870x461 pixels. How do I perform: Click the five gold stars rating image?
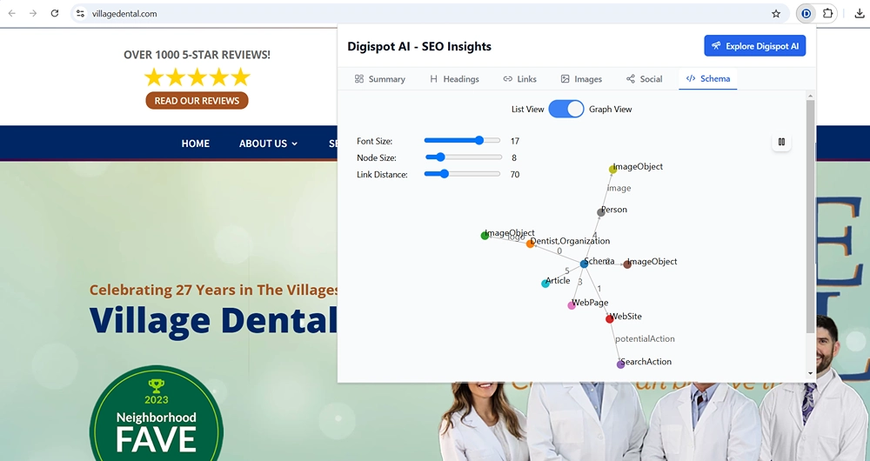(197, 77)
